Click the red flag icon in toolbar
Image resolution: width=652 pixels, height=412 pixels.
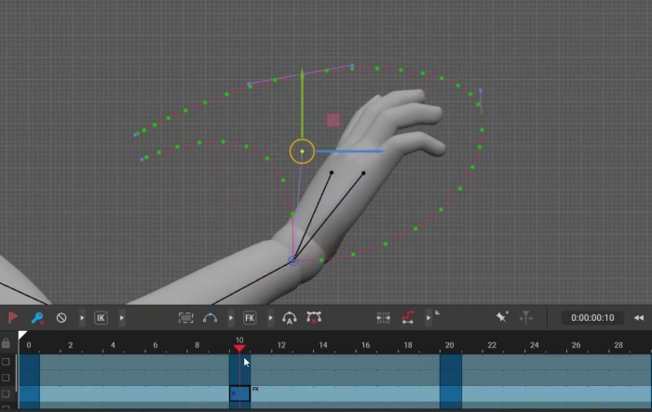(x=13, y=317)
